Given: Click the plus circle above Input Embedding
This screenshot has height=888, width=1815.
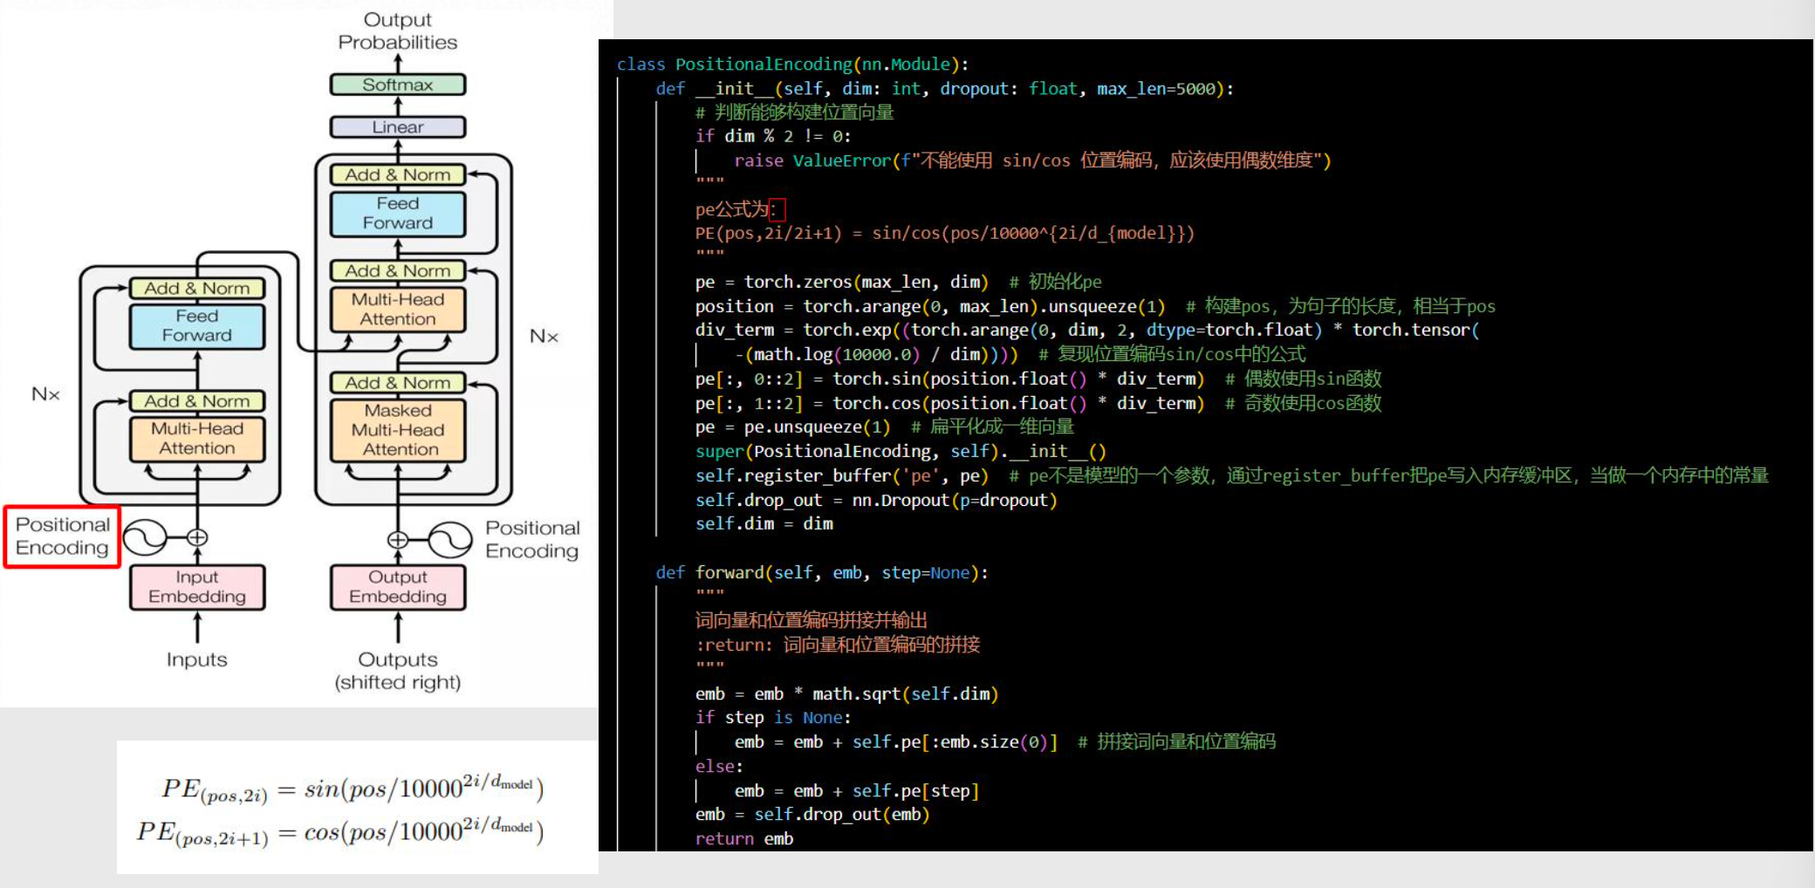Looking at the screenshot, I should [197, 537].
